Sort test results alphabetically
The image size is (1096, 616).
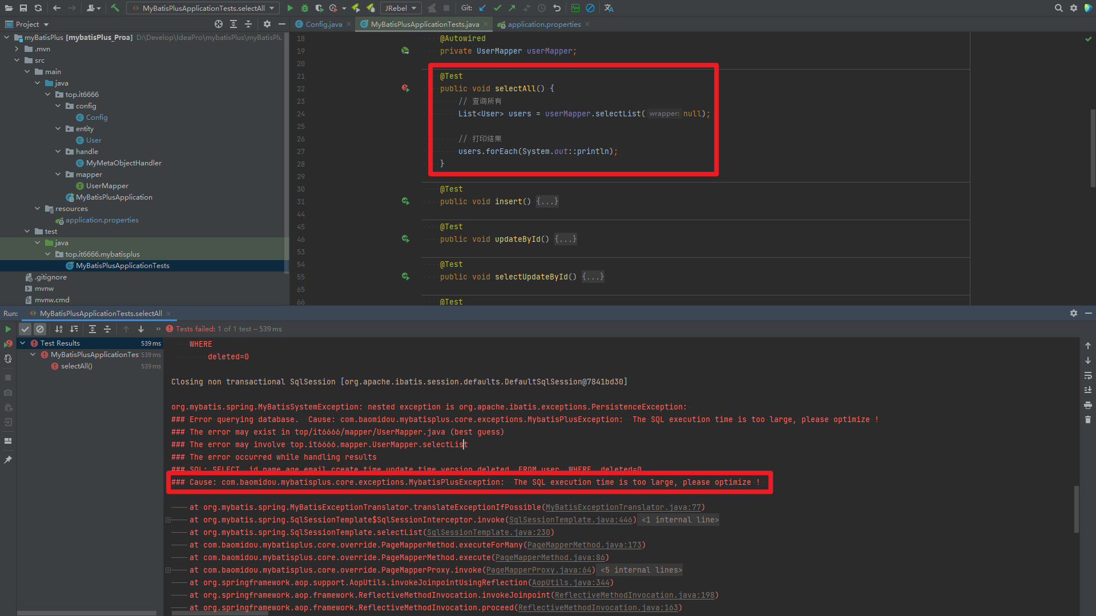pyautogui.click(x=59, y=329)
